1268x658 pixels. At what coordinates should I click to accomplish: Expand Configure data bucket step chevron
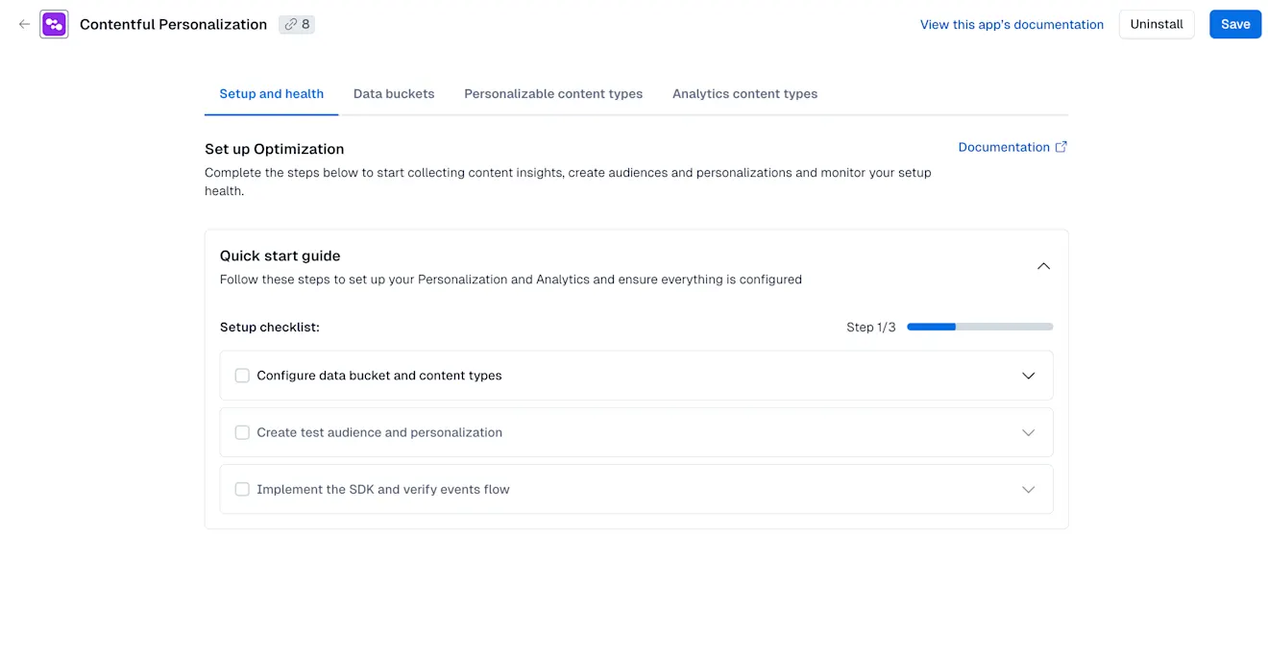(1028, 376)
